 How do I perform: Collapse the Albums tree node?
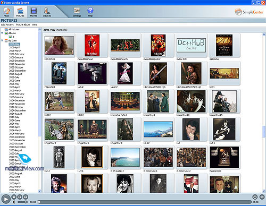pos(2,33)
